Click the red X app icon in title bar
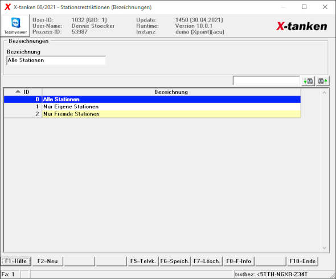 [x=7, y=7]
